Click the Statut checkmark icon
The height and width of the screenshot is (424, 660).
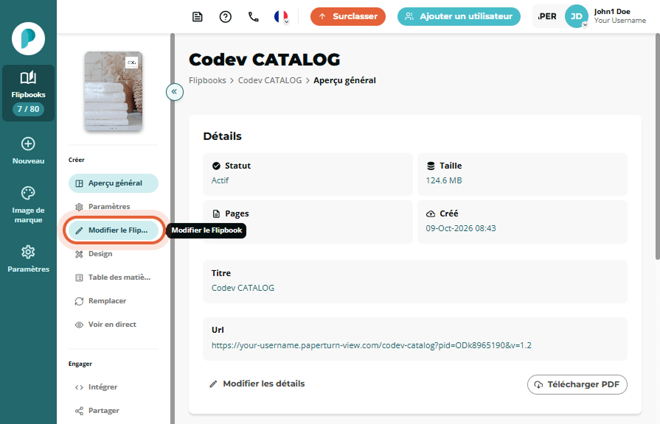pos(216,166)
